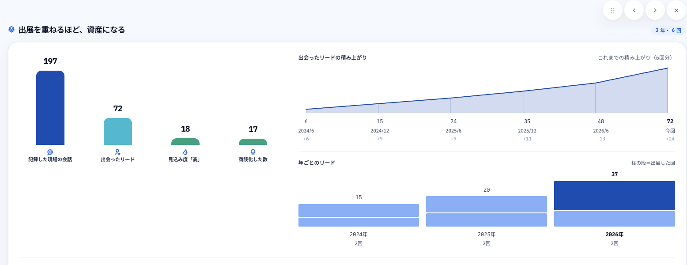Click the grid drag-handle icon button
The height and width of the screenshot is (265, 687).
[x=613, y=10]
